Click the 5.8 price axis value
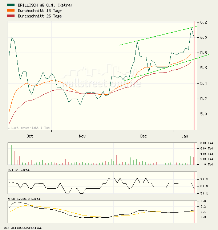Image resolution: width=218 pixels, height=230 pixels. (x=203, y=53)
